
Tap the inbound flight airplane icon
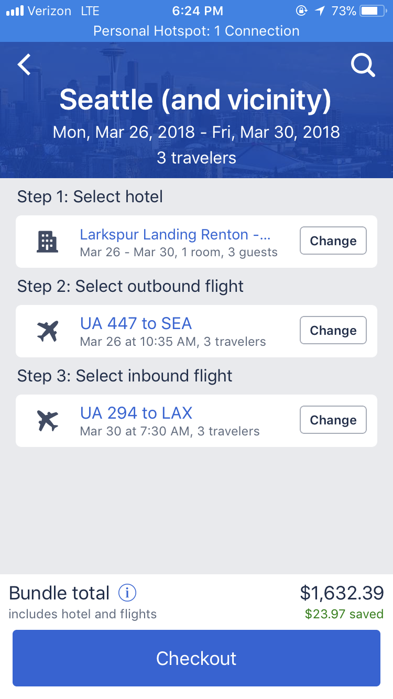pyautogui.click(x=48, y=421)
